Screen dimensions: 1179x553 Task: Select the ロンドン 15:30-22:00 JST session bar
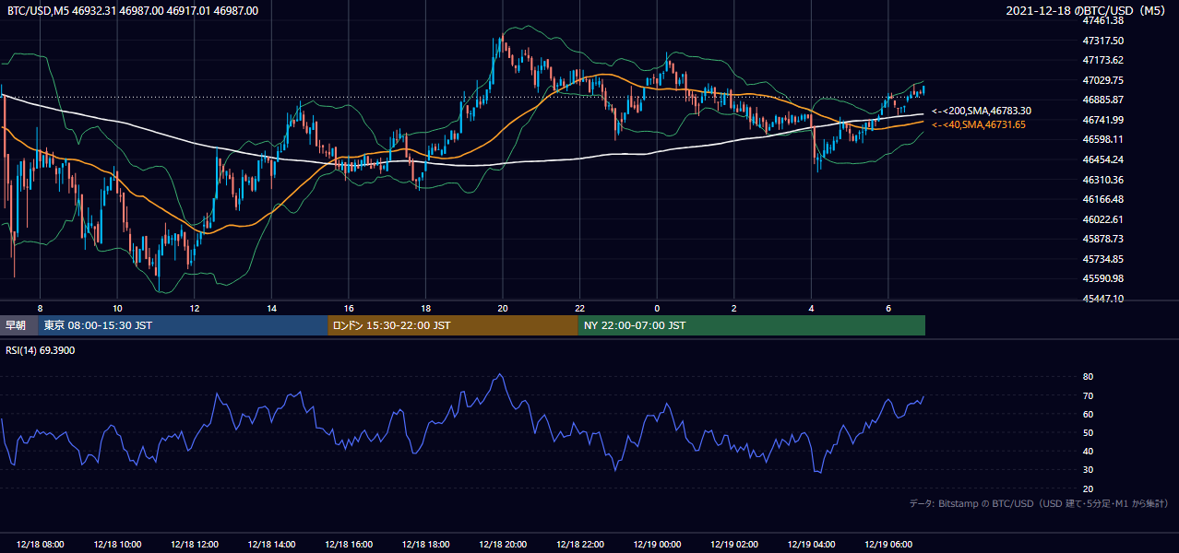click(453, 325)
